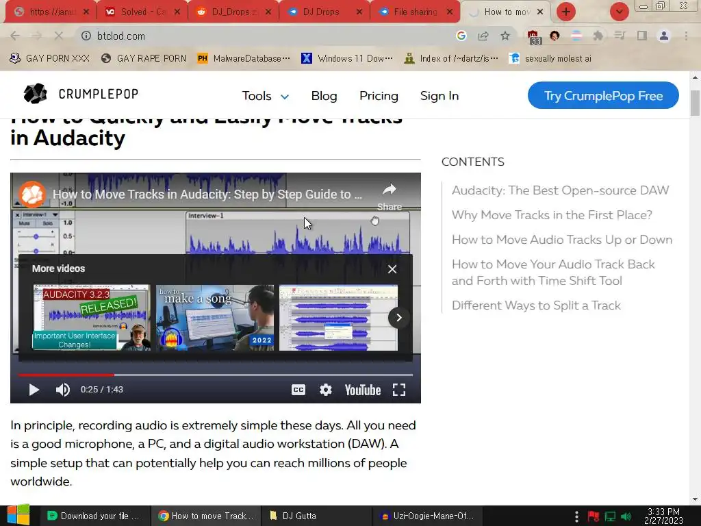The image size is (701, 526).
Task: Open the Audacity 3.2.3 Released video thumbnail
Action: (x=92, y=318)
